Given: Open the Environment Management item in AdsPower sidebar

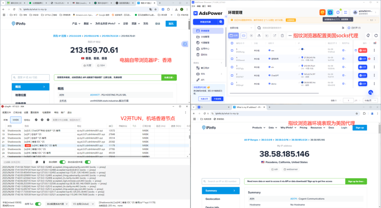Looking at the screenshot, I should (x=208, y=31).
